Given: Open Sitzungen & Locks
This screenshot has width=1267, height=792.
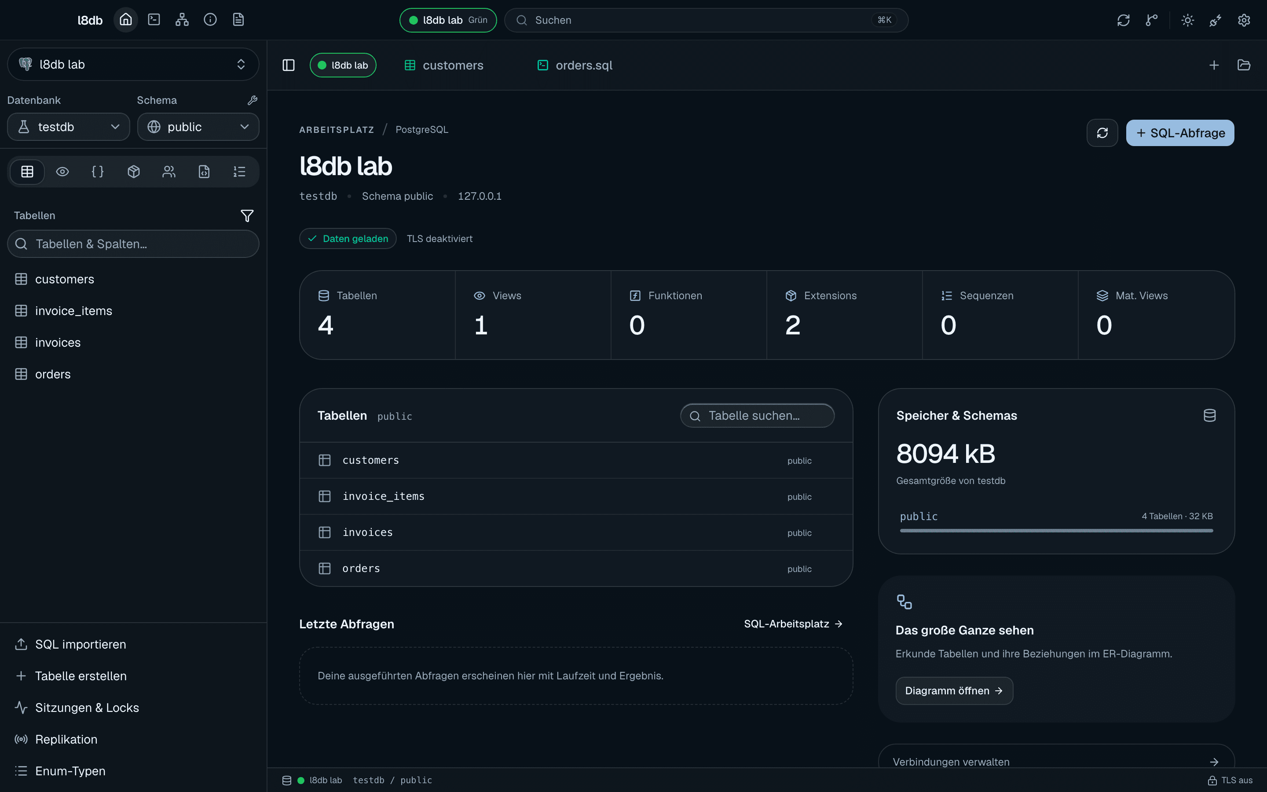Looking at the screenshot, I should (133, 708).
